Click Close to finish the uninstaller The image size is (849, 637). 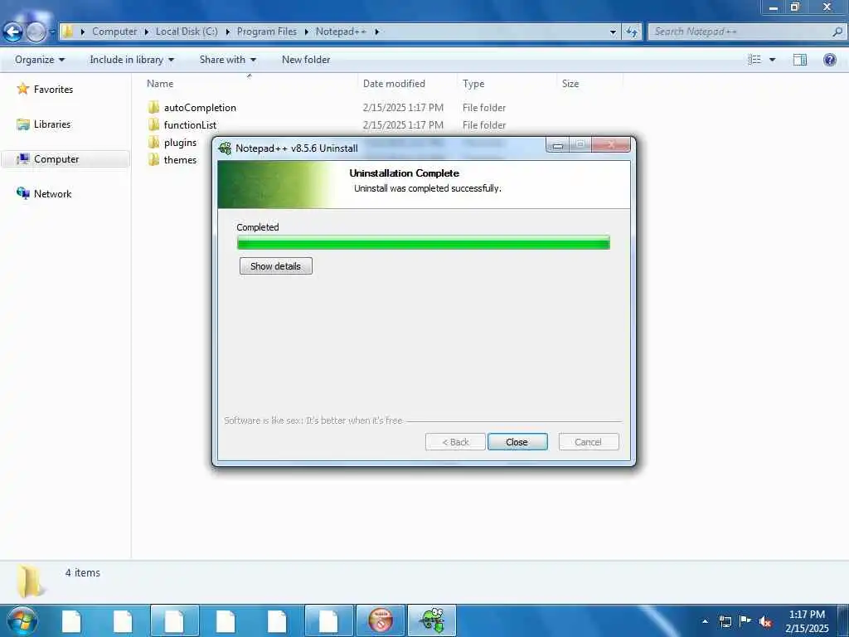click(517, 442)
